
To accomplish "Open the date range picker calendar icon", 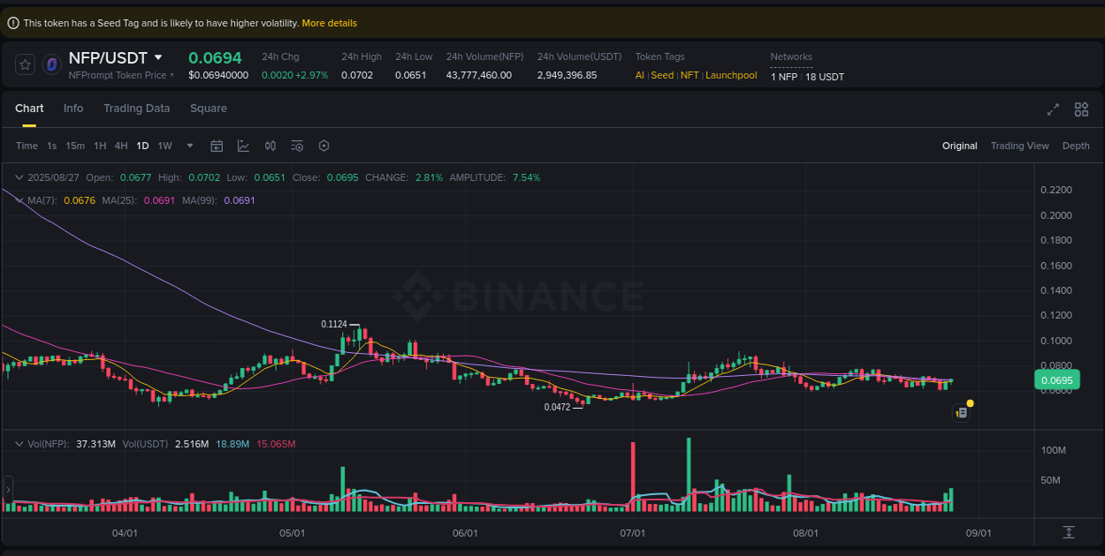I will click(217, 145).
